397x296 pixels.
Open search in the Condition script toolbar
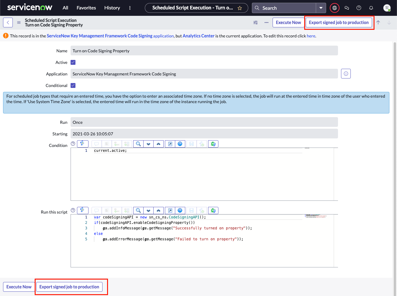138,144
